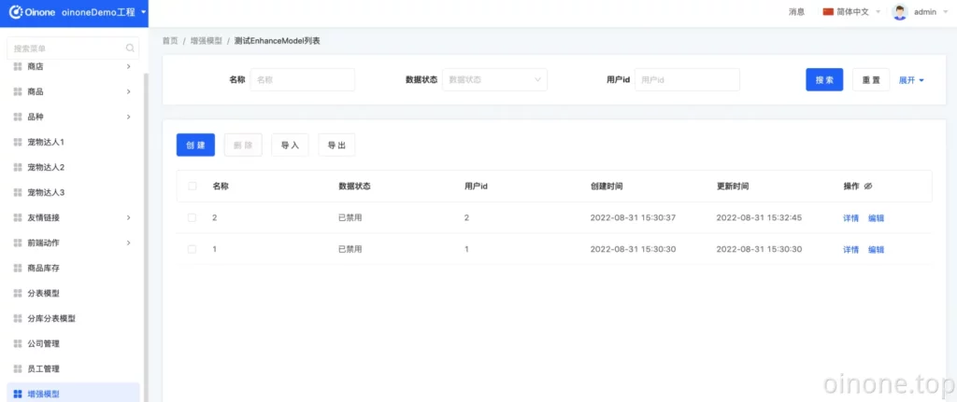Viewport: 957px width, 402px height.
Task: Click into the 用户id input field
Action: (x=687, y=80)
